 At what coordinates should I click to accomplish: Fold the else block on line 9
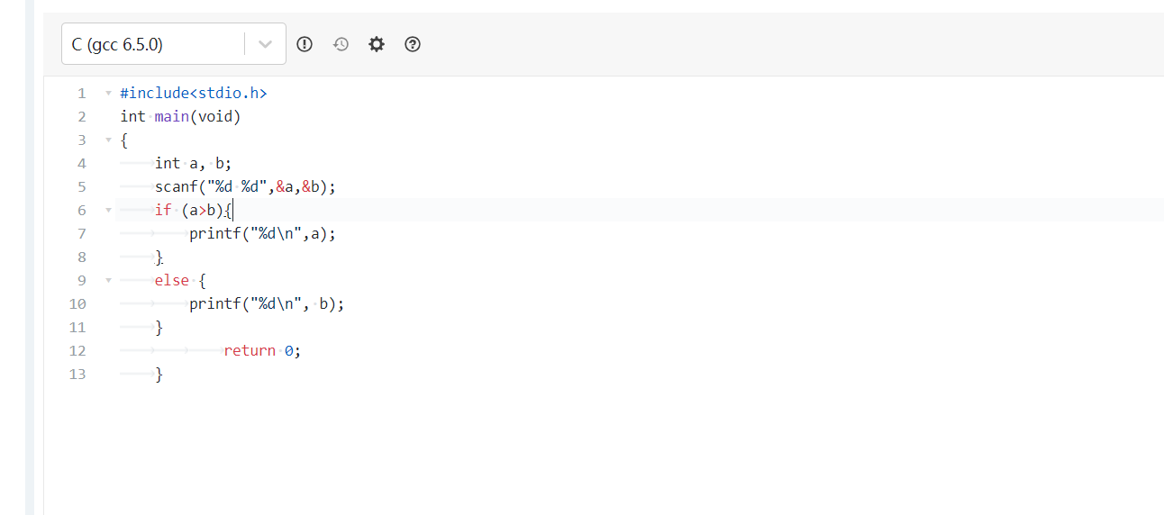pos(109,280)
